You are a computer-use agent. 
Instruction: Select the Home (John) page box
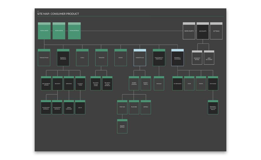click(x=59, y=31)
